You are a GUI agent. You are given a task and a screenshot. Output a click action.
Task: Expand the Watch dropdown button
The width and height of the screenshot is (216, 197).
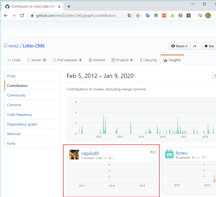click(x=179, y=46)
